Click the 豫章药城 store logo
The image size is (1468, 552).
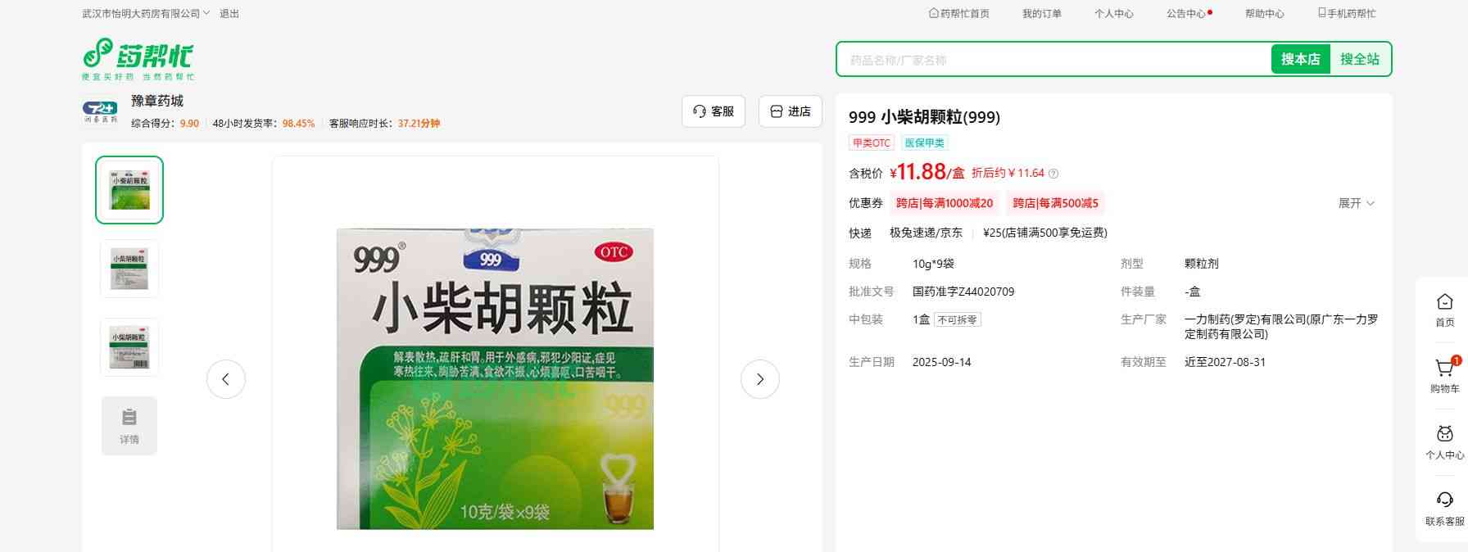point(100,112)
